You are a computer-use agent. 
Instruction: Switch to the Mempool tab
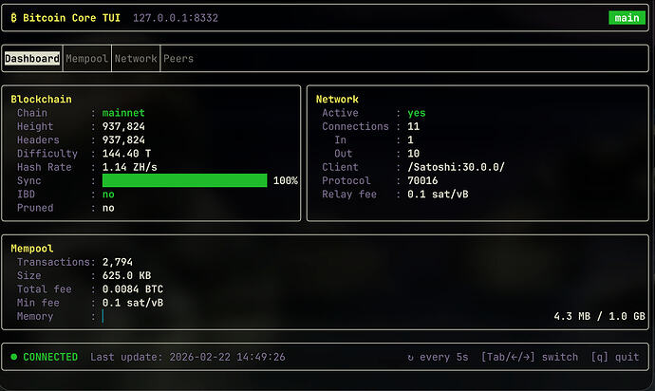tap(86, 59)
